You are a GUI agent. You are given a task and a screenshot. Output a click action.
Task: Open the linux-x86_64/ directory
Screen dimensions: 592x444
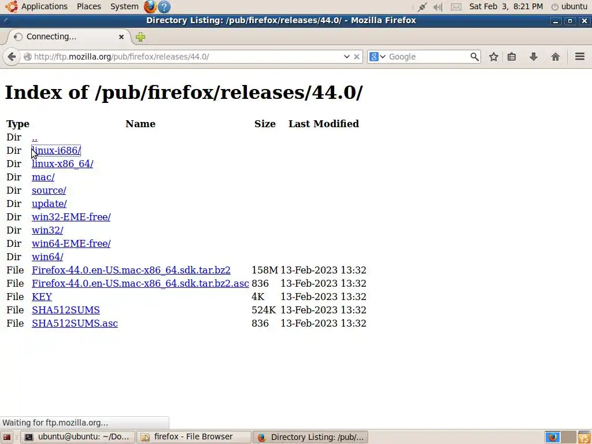click(x=62, y=164)
